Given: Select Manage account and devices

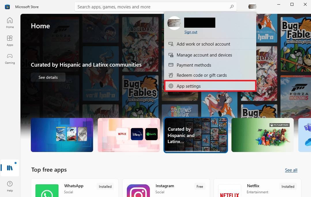Looking at the screenshot, I should click(210, 55).
